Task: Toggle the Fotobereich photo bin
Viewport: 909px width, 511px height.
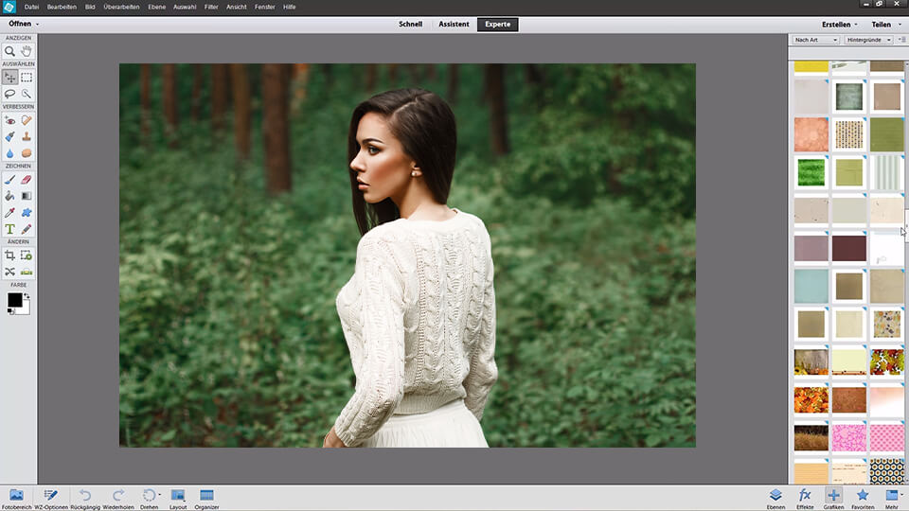Action: click(17, 499)
